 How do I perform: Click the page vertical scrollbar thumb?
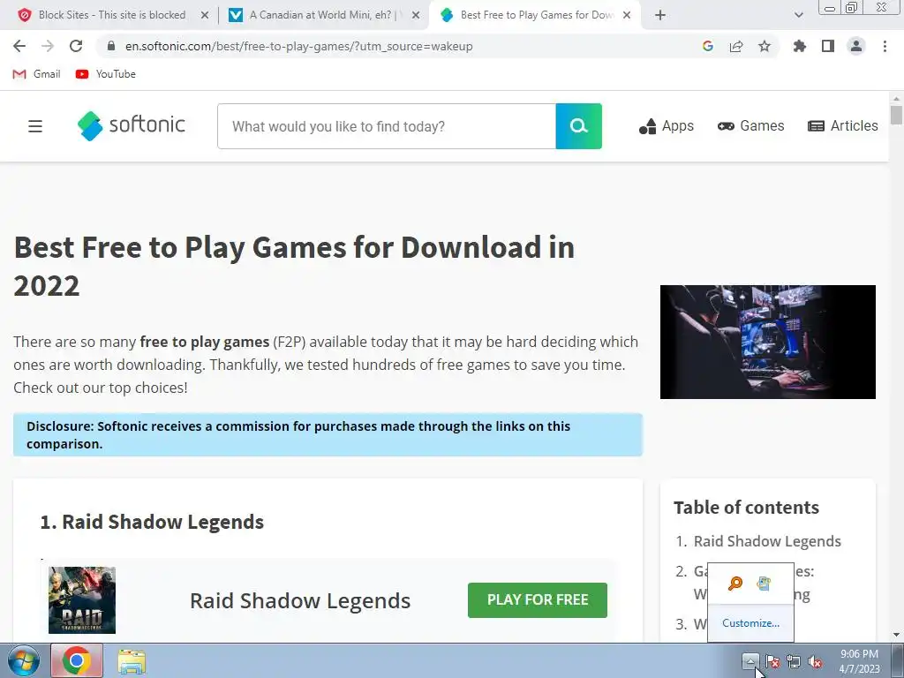[896, 115]
